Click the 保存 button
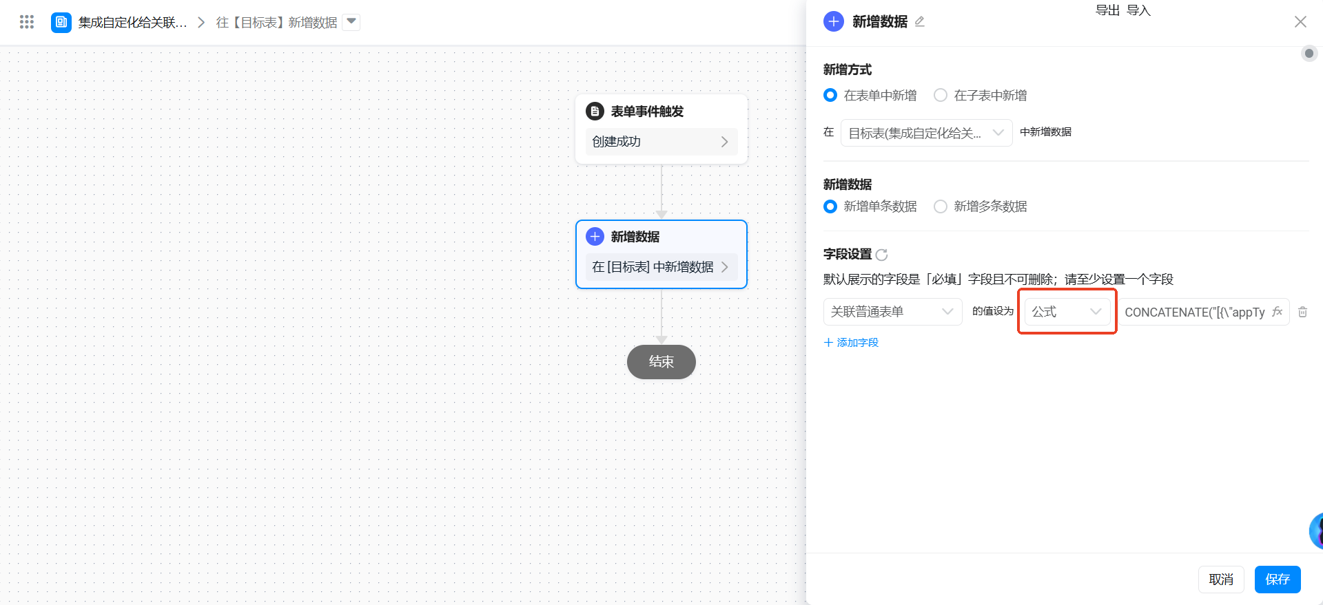 (x=1278, y=580)
